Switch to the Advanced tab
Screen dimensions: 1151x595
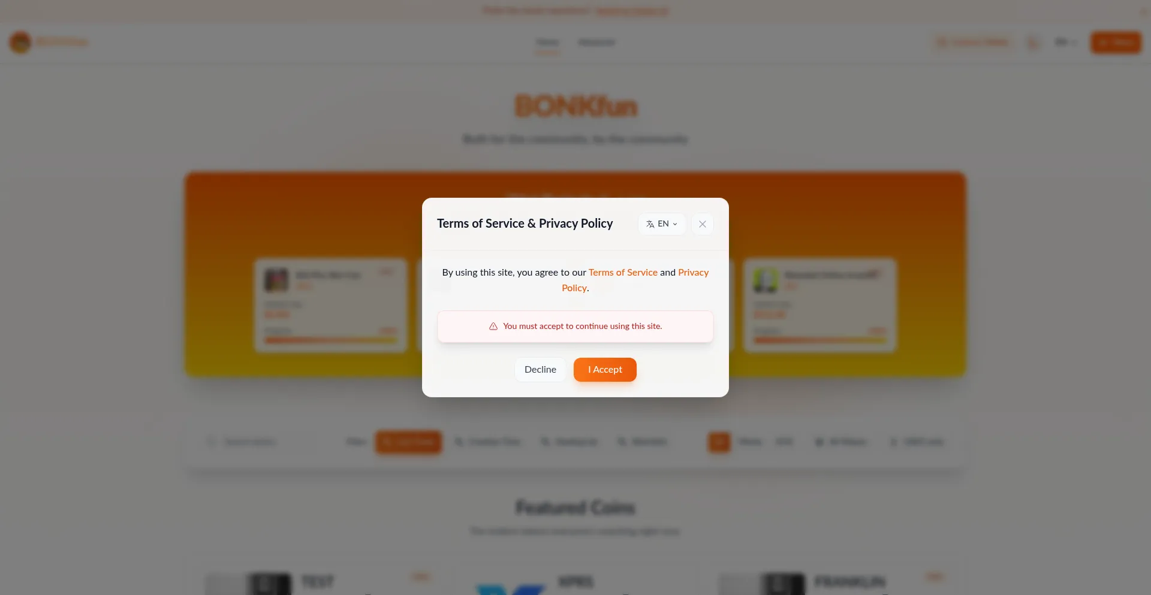[x=596, y=42]
